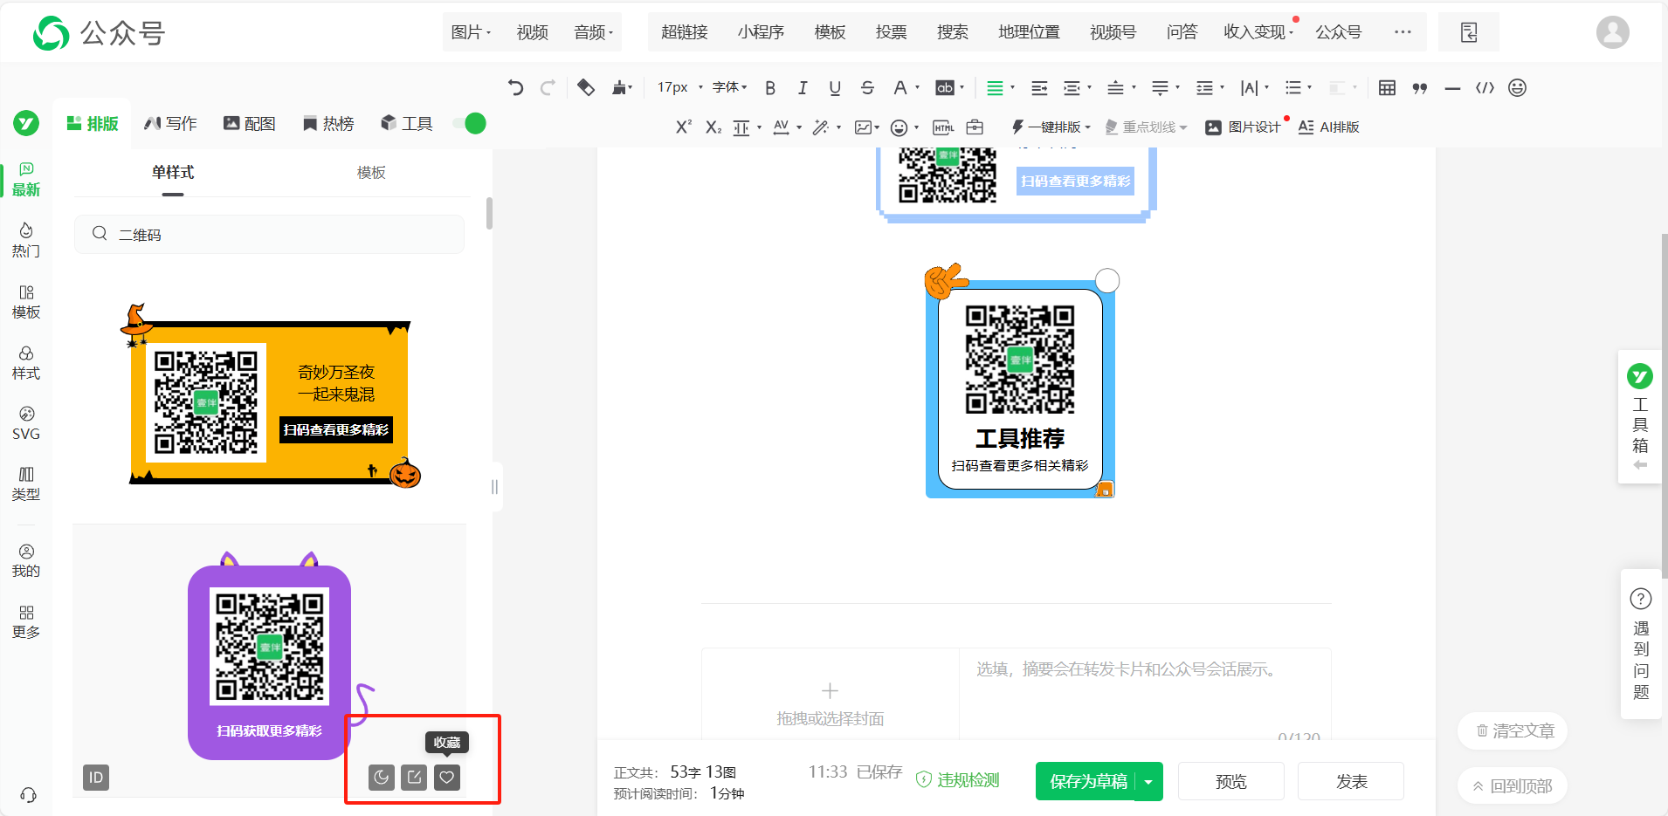The width and height of the screenshot is (1668, 816).
Task: Apply superscript formatting
Action: 684,127
